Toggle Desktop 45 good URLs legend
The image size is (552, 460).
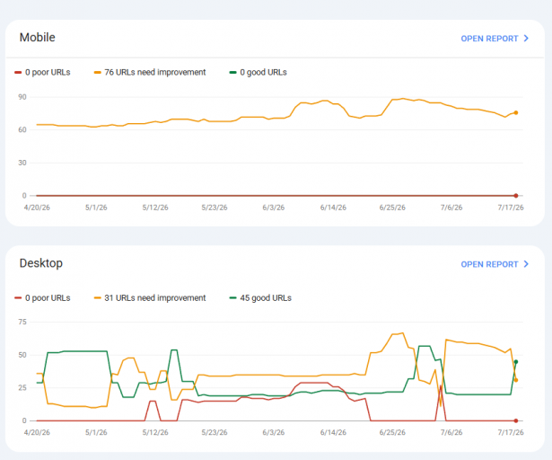(x=260, y=298)
